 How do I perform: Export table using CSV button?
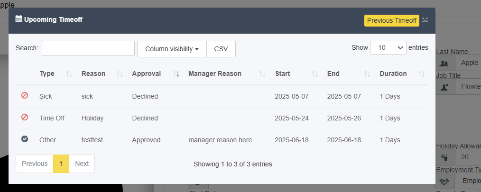coord(221,49)
